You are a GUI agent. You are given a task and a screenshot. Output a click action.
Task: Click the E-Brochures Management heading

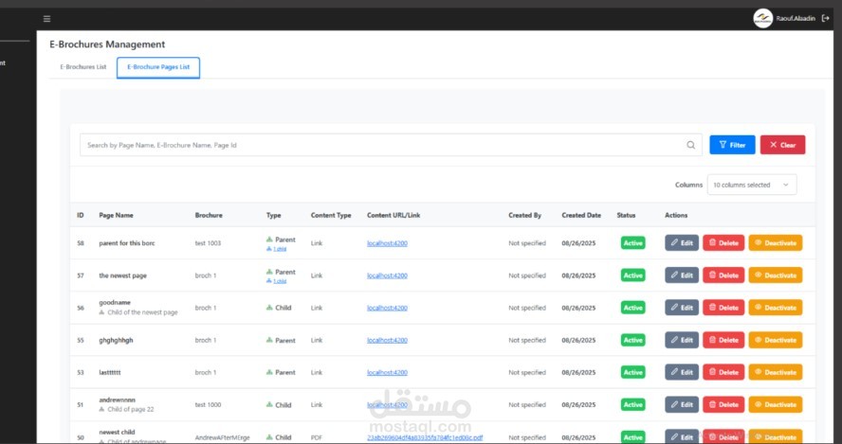pyautogui.click(x=107, y=44)
